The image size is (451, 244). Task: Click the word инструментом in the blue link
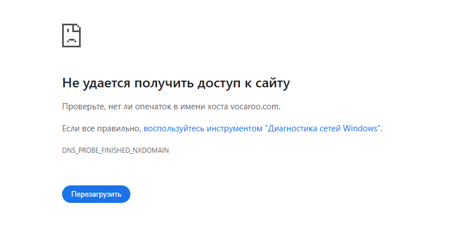[x=234, y=128]
